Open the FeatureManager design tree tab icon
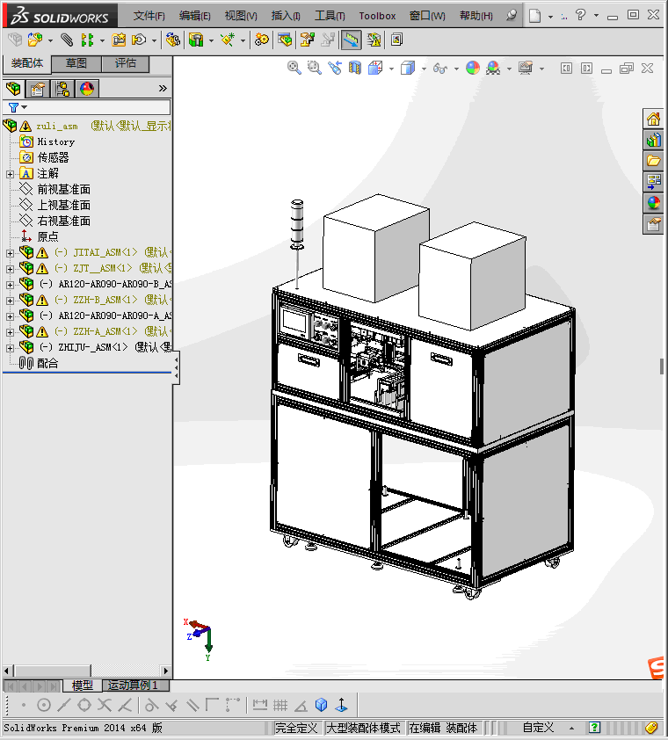 coord(13,89)
